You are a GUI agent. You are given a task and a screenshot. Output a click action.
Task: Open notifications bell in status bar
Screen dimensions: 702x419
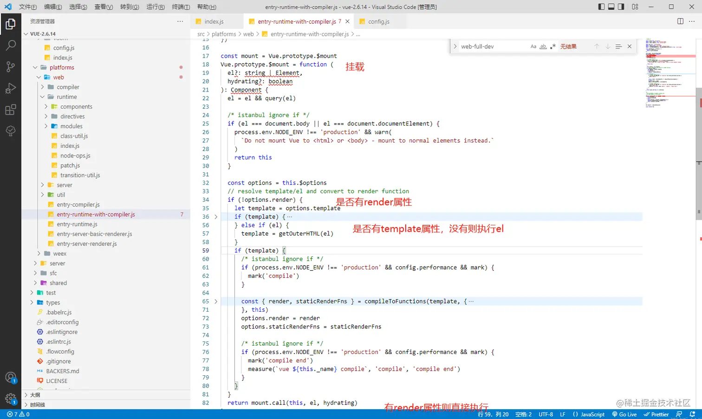coord(692,414)
